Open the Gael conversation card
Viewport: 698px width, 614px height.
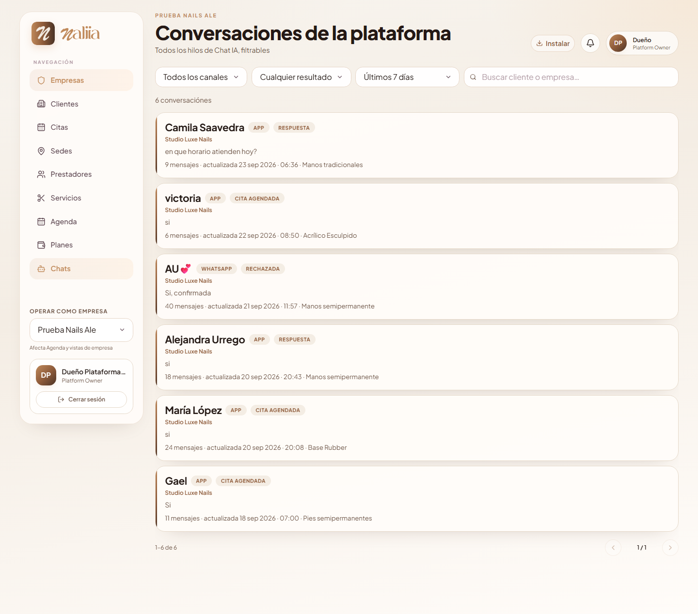tap(417, 499)
